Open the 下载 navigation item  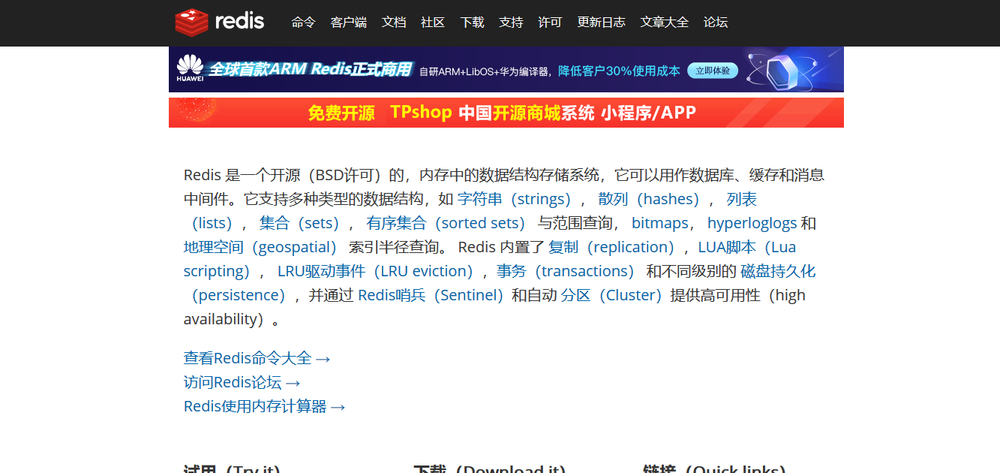tap(472, 23)
